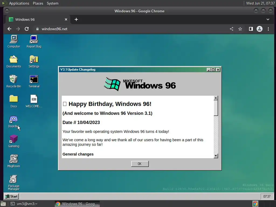This screenshot has width=276, height=207.
Task: Select the WELCOME markdown file icon
Action: (34, 101)
